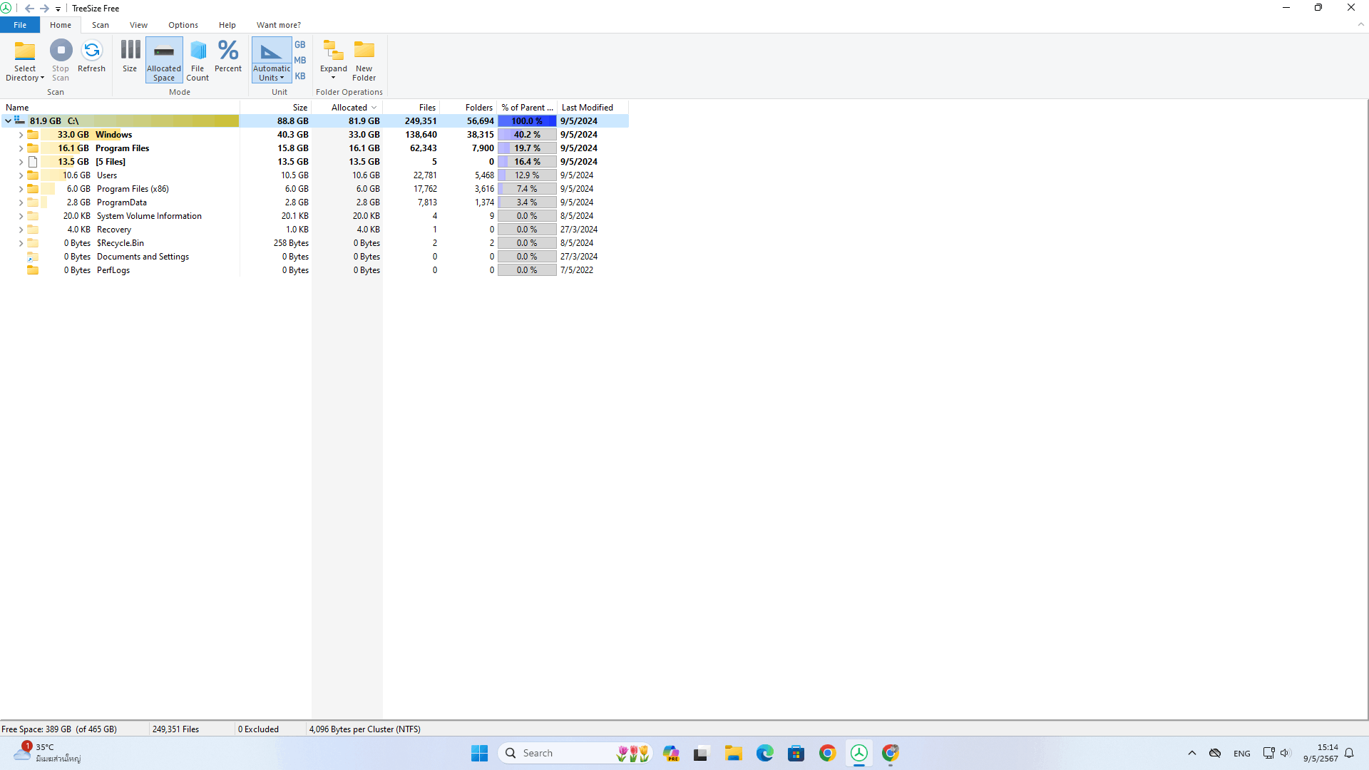Screen dimensions: 1369x770
Task: Select the File Count mode icon
Action: [198, 51]
